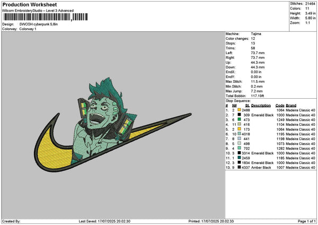Click 'Printed: 17/07/2025 20.02.33' footer
318x225 pixels.
pos(211,221)
